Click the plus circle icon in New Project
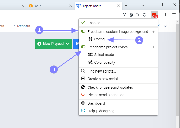The image size is (180, 128). pos(39,44)
